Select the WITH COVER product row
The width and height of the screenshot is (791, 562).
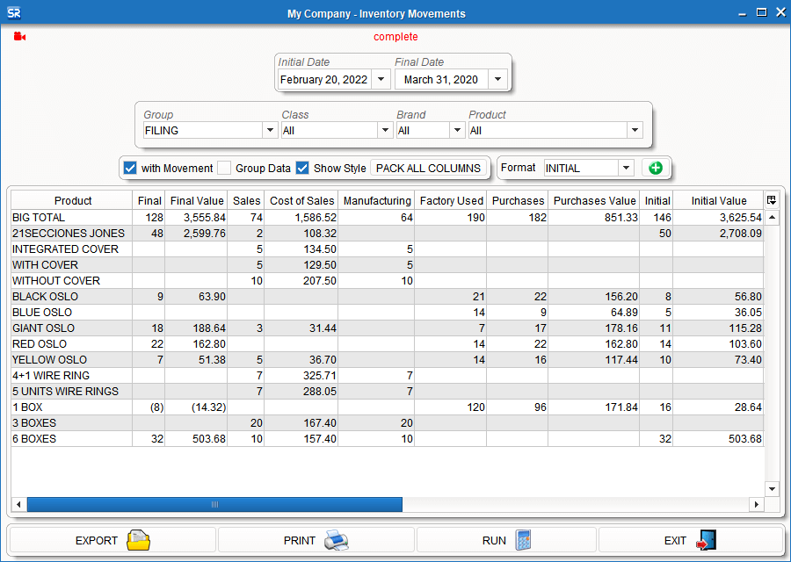(x=388, y=264)
